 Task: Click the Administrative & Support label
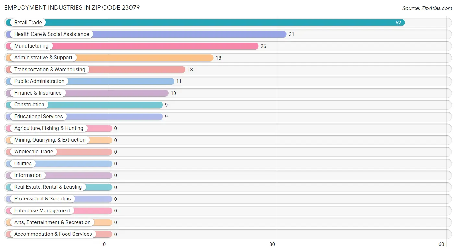click(x=43, y=57)
